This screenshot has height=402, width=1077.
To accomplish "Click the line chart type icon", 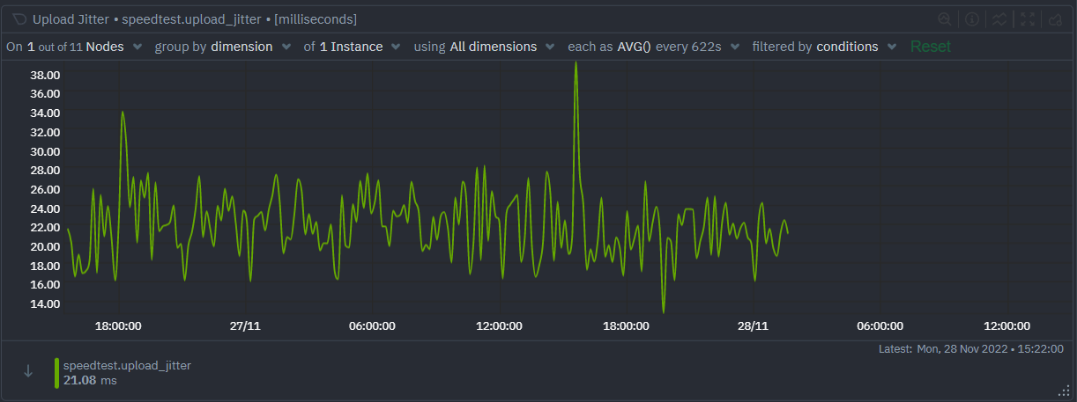I will pyautogui.click(x=999, y=18).
